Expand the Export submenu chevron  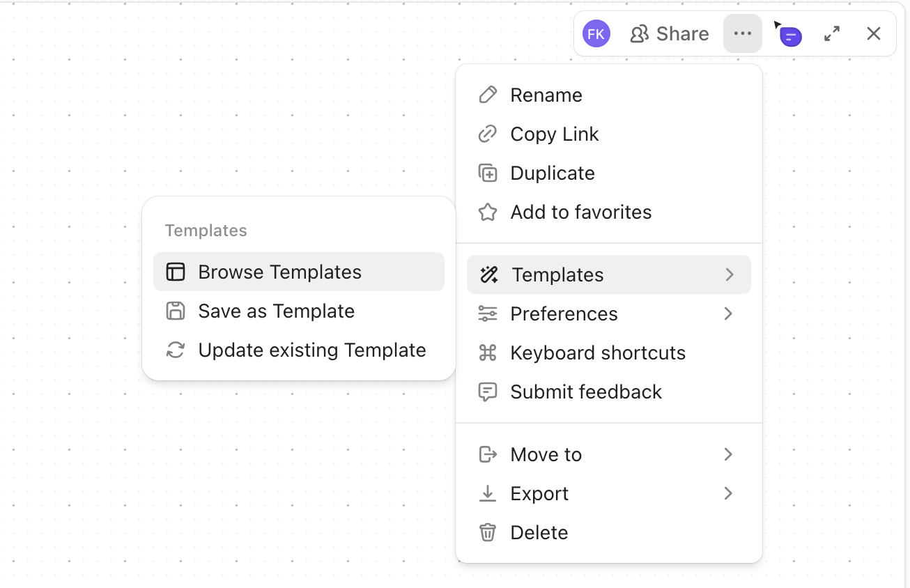(728, 493)
